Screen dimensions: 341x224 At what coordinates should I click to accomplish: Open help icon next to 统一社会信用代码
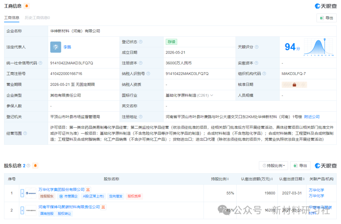click(x=40, y=63)
